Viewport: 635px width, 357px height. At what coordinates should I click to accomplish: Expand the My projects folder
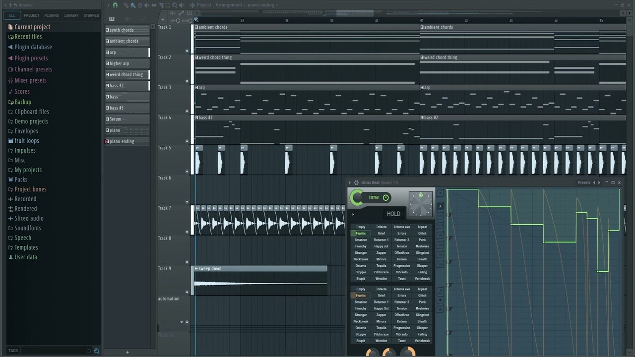(28, 170)
